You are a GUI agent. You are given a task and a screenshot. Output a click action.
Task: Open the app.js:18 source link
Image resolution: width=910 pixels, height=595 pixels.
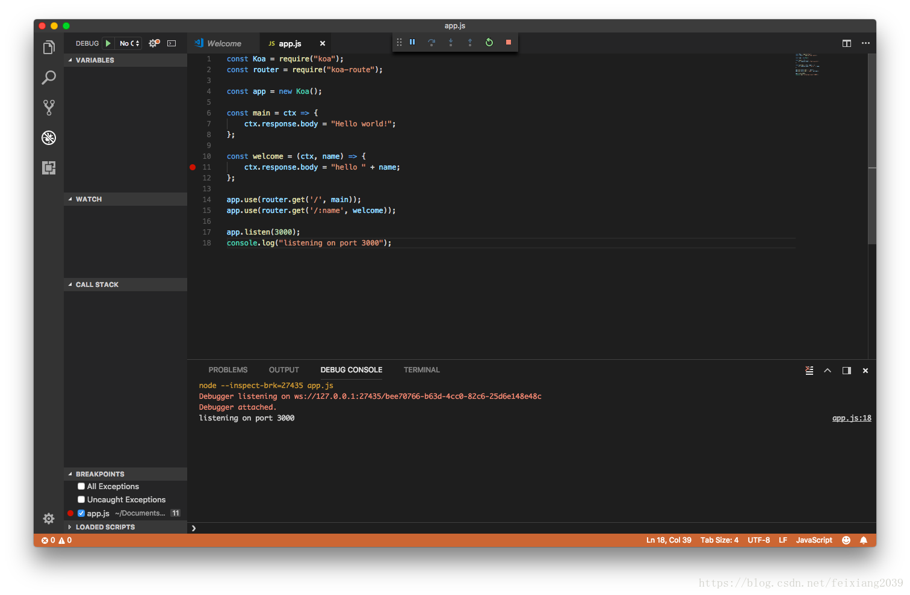[x=852, y=418]
